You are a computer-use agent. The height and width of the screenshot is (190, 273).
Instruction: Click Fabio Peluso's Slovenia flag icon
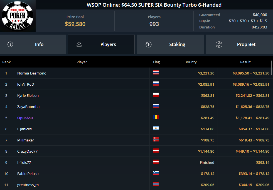156,173
